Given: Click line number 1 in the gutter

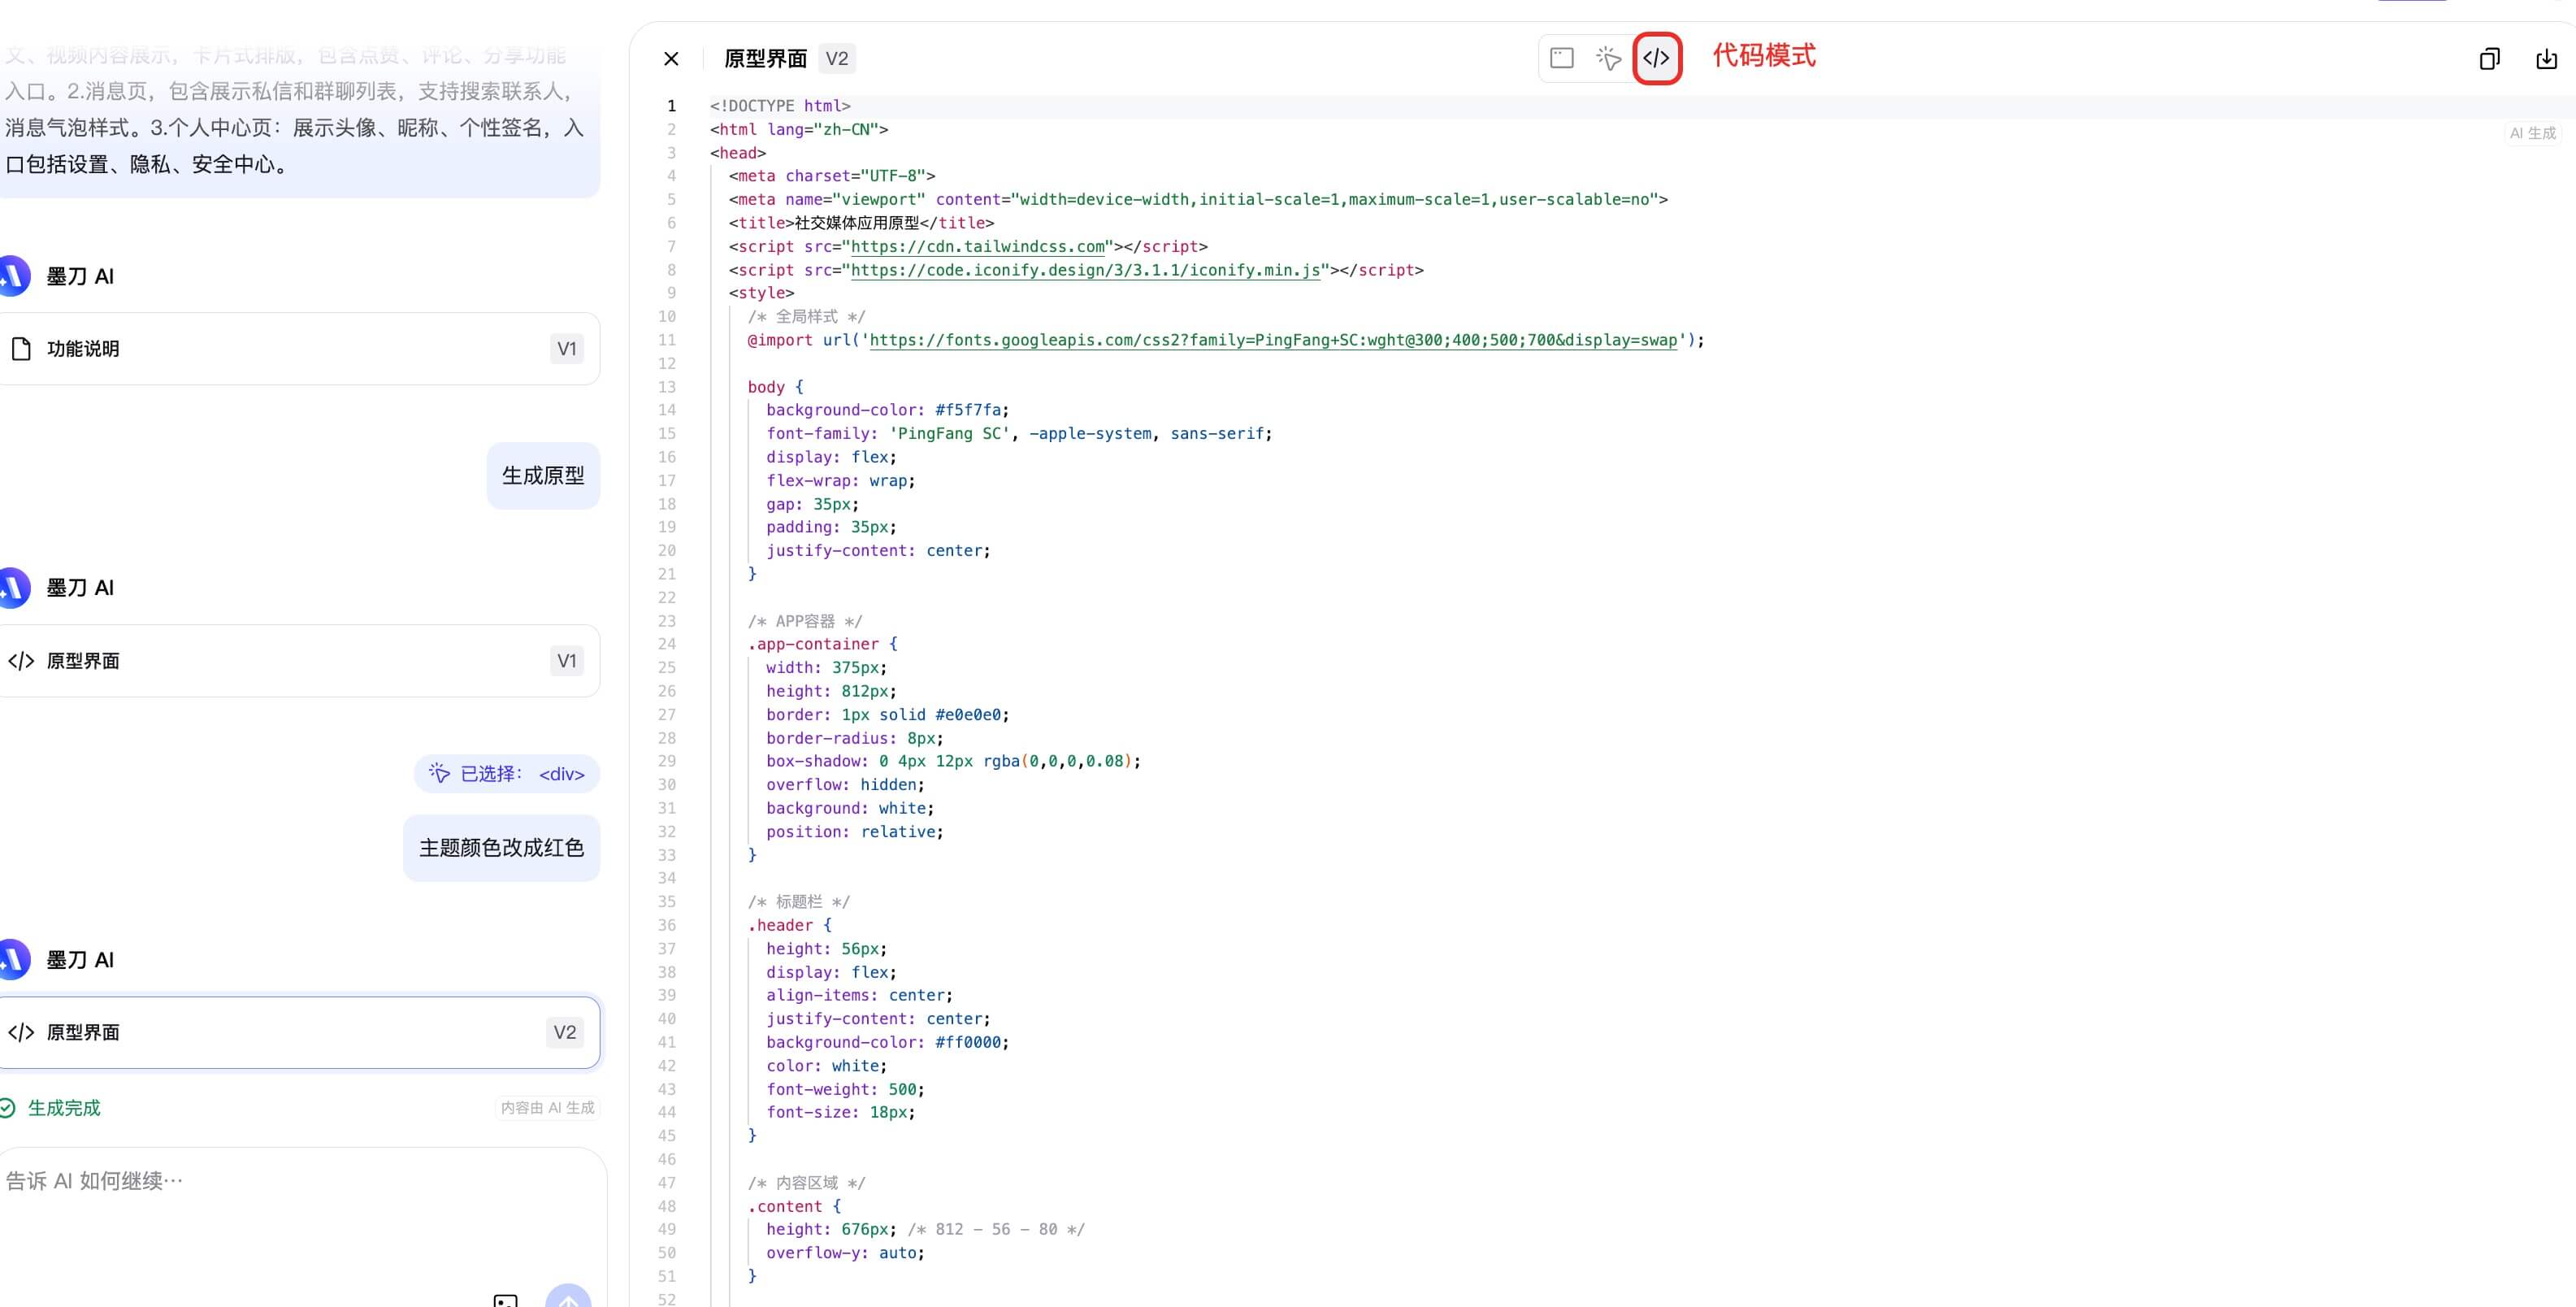Looking at the screenshot, I should click(671, 106).
